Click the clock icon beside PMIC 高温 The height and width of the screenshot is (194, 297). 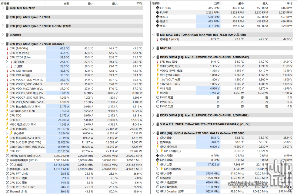(158, 97)
